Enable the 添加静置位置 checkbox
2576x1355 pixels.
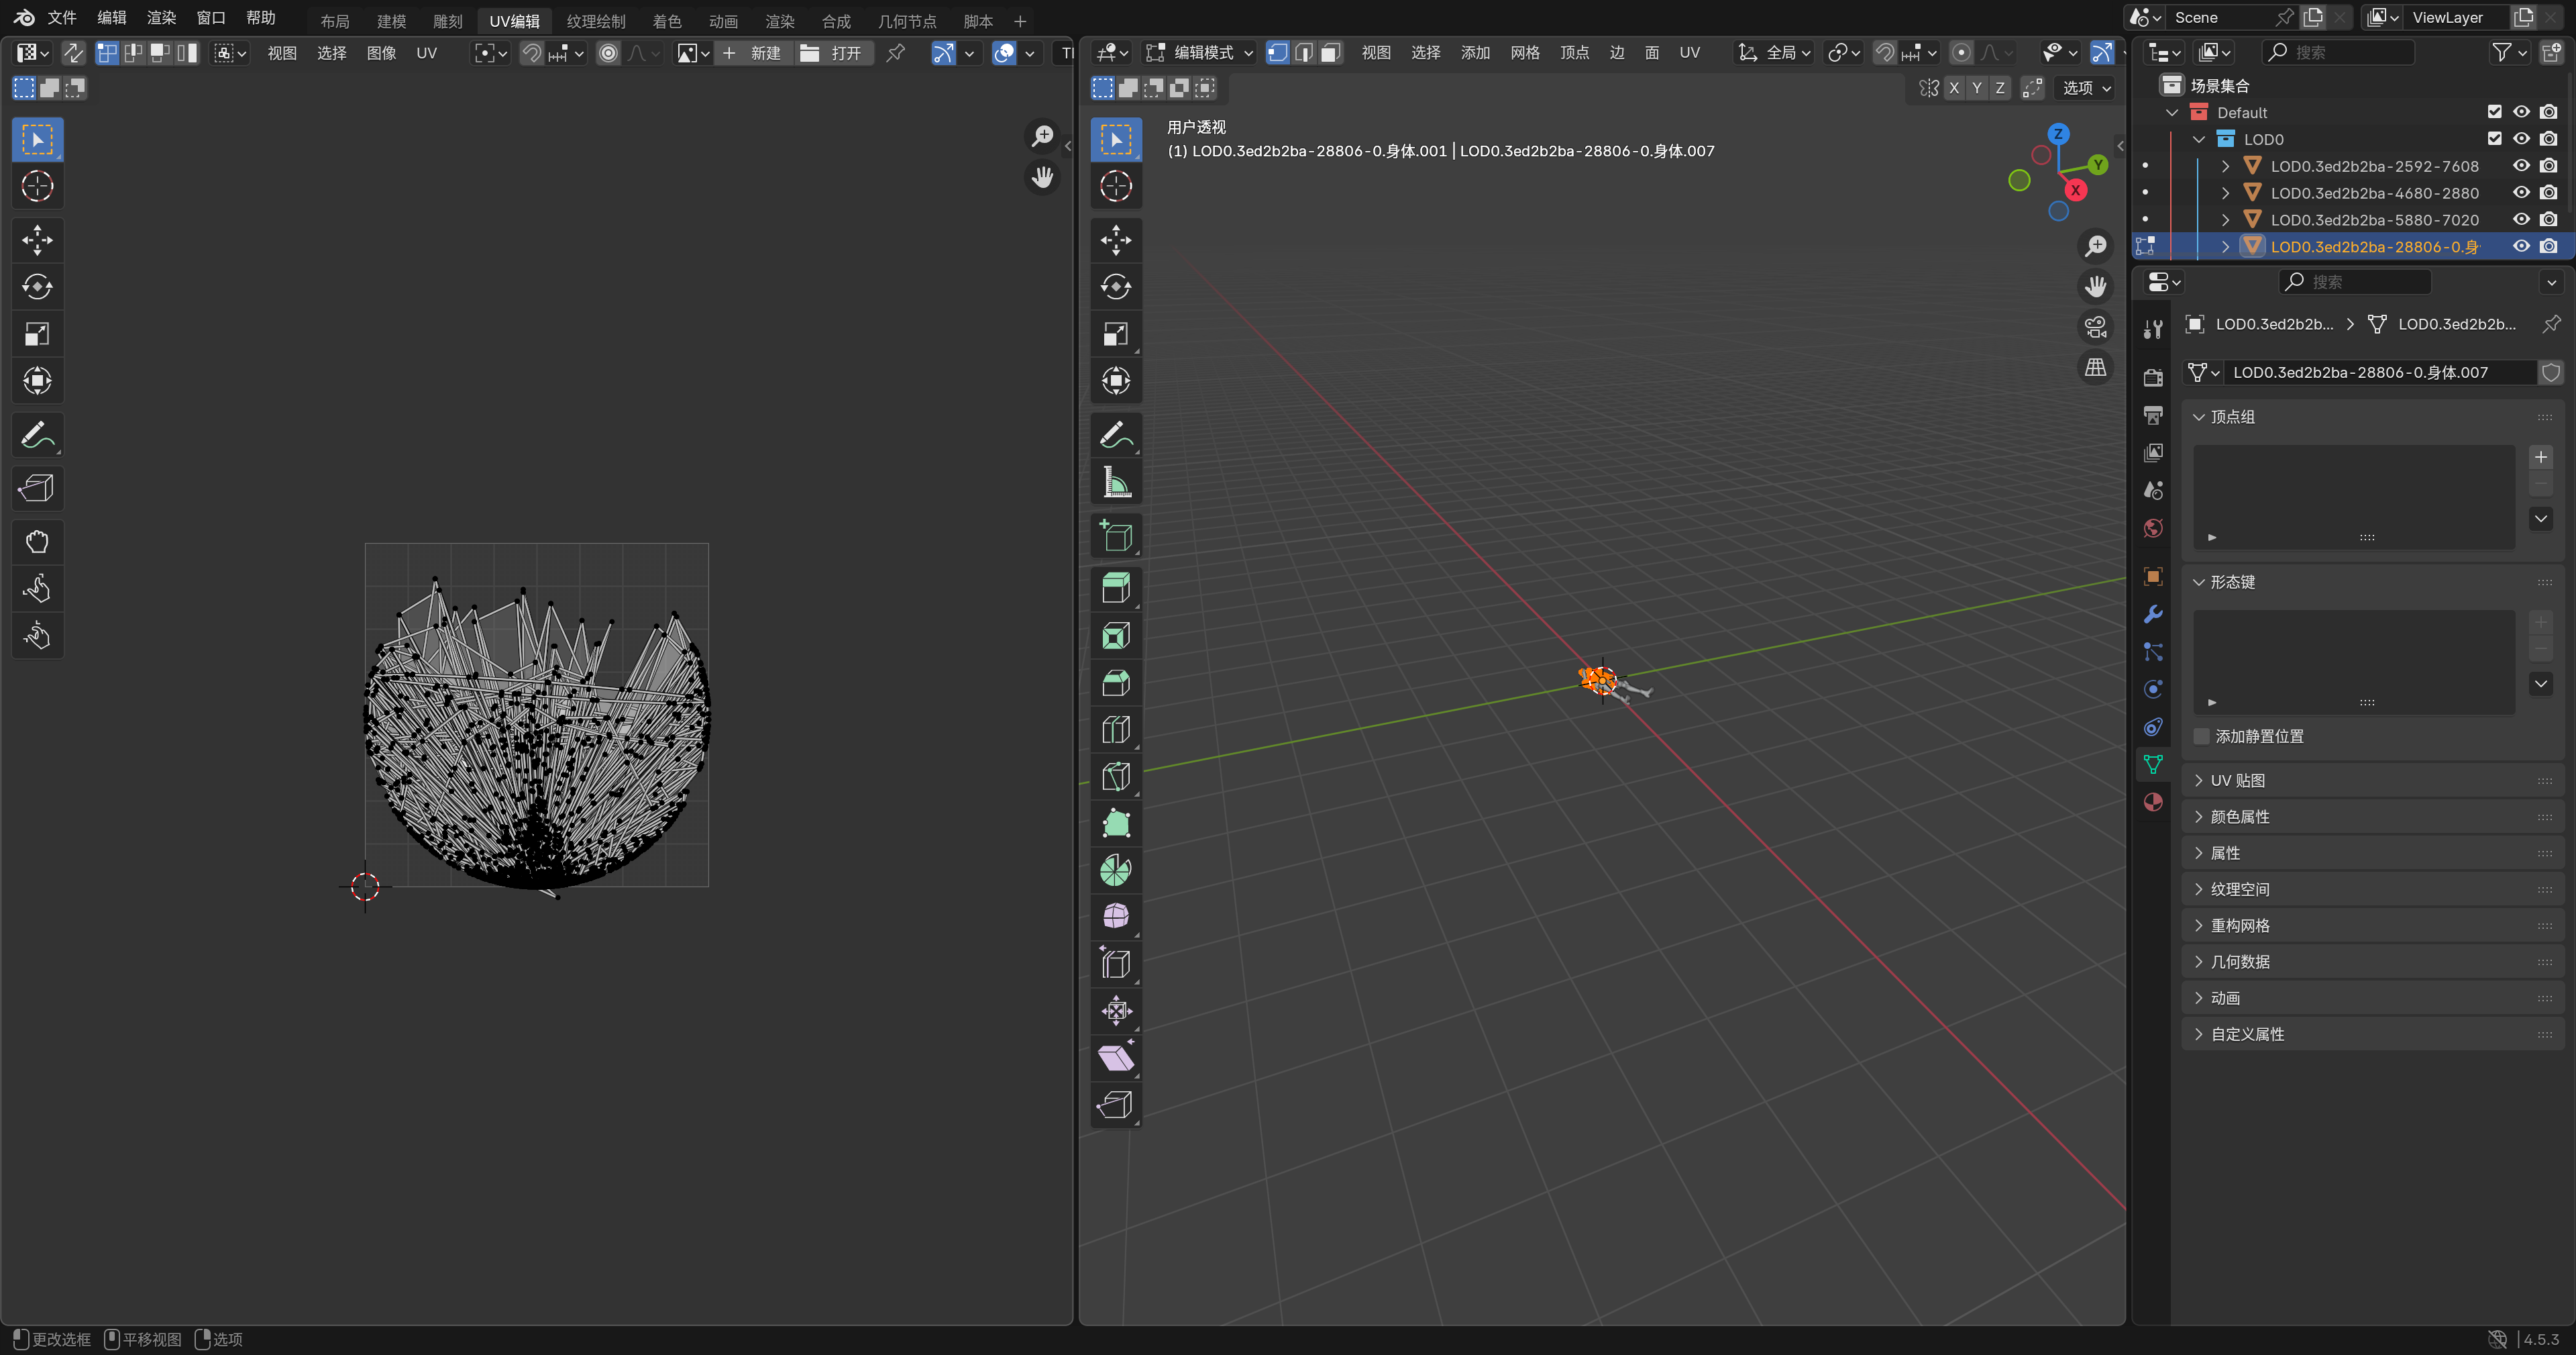[2201, 736]
